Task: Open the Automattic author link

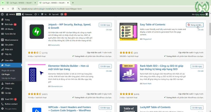Action: tap(55, 45)
